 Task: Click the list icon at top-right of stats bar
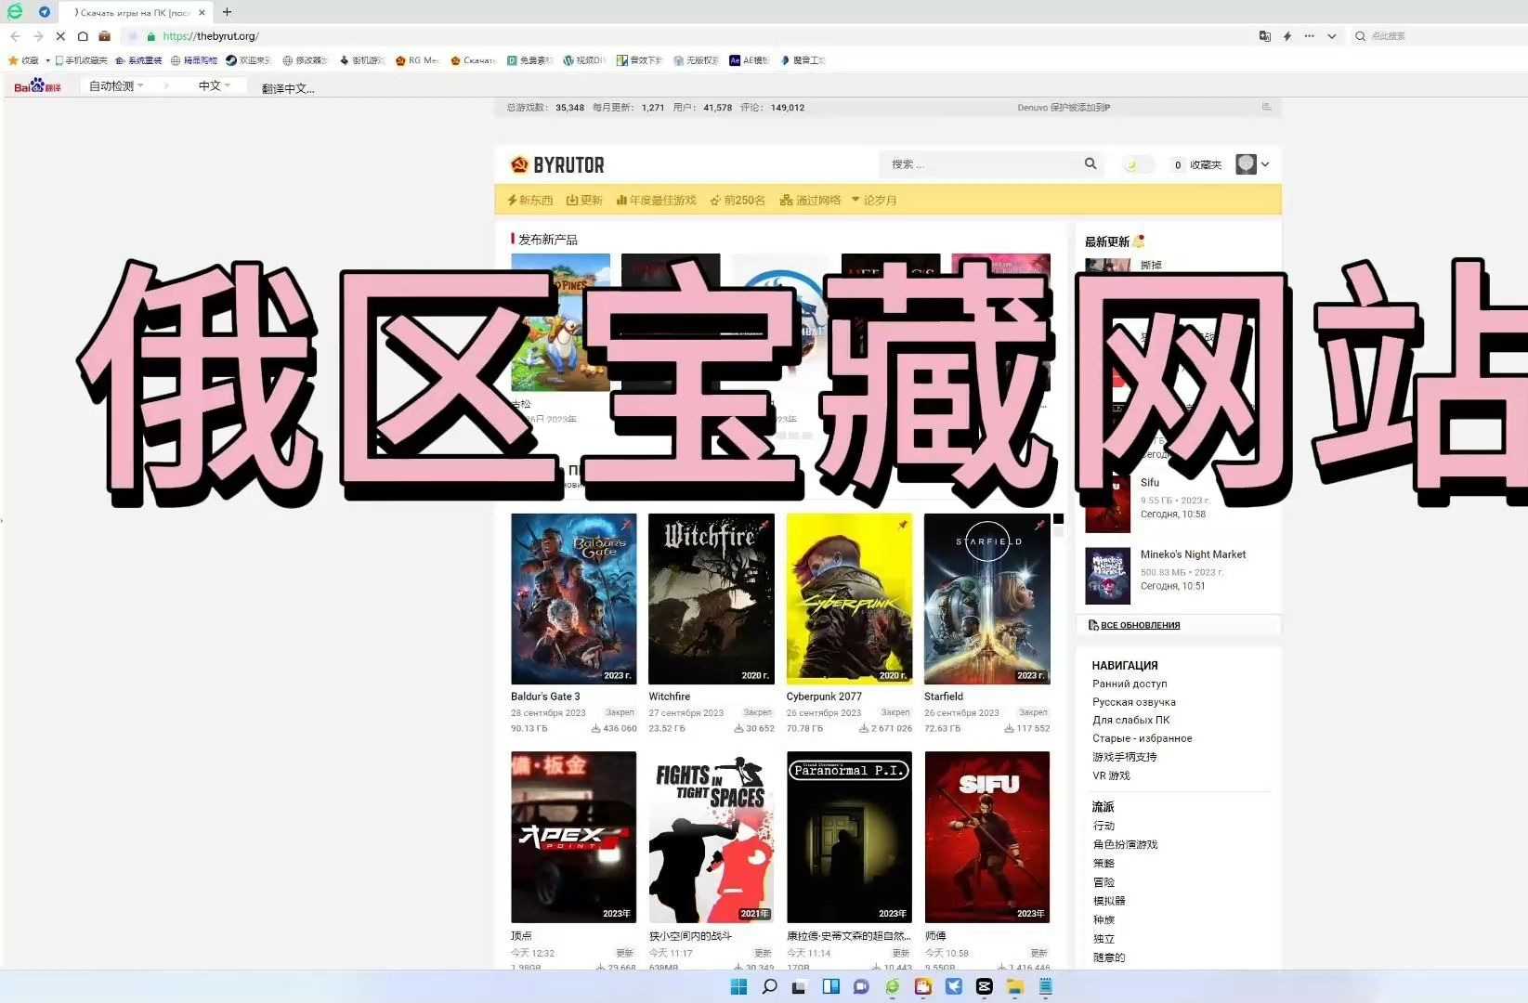(1266, 107)
